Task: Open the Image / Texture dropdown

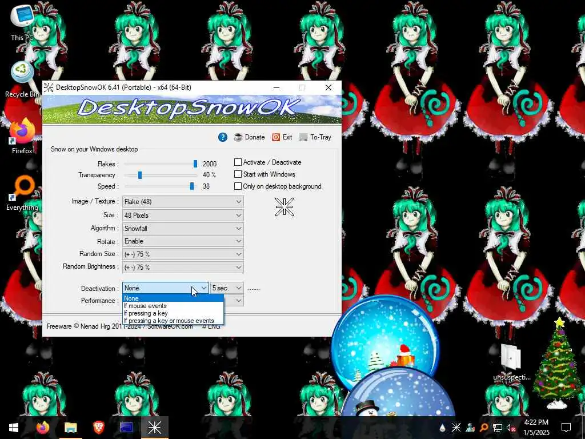Action: [x=183, y=202]
